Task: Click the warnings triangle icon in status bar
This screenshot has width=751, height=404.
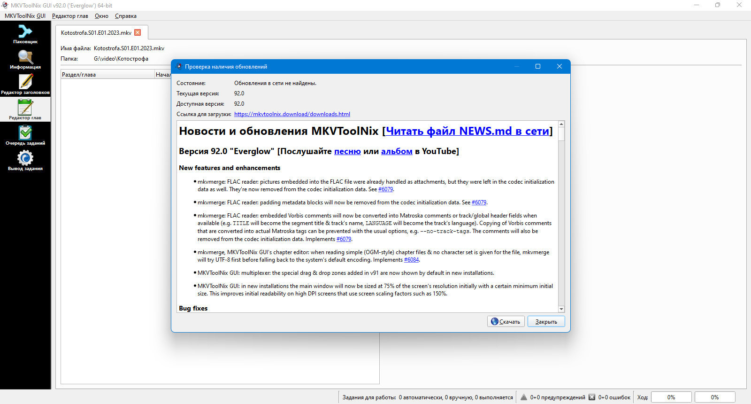Action: [x=524, y=397]
